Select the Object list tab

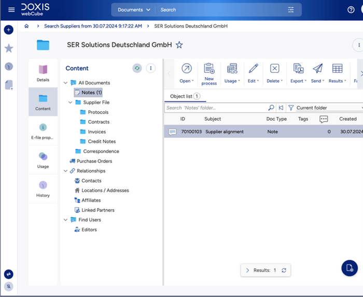click(185, 96)
